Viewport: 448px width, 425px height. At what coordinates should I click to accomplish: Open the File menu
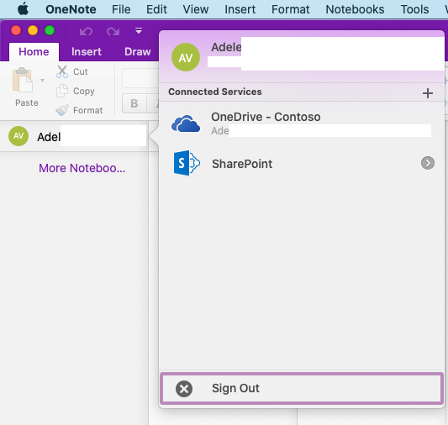click(x=121, y=9)
